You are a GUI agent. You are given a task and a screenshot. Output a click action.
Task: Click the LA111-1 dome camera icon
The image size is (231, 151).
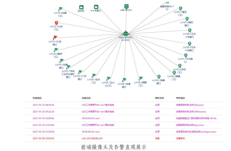pos(186,55)
